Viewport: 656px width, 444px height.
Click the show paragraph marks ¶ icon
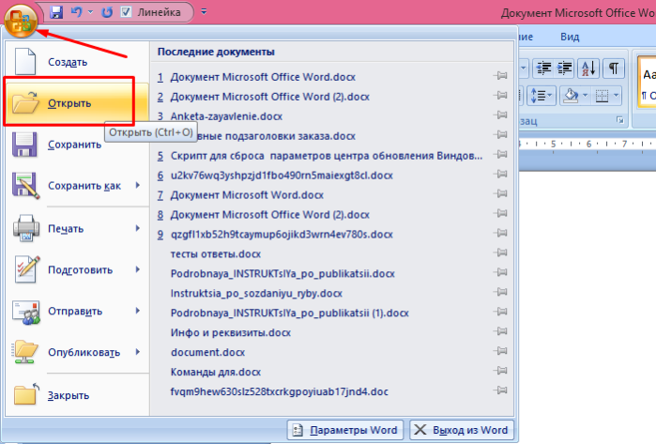click(614, 68)
